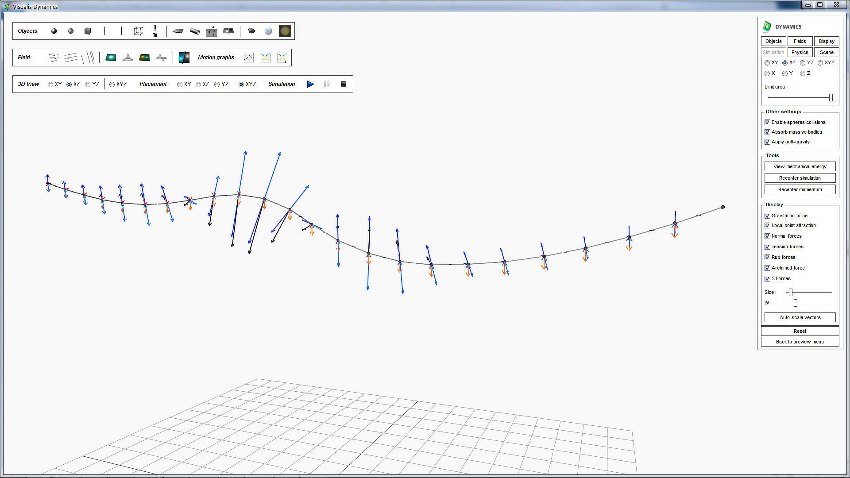Select the cube object icon
This screenshot has width=850, height=478.
(x=88, y=31)
